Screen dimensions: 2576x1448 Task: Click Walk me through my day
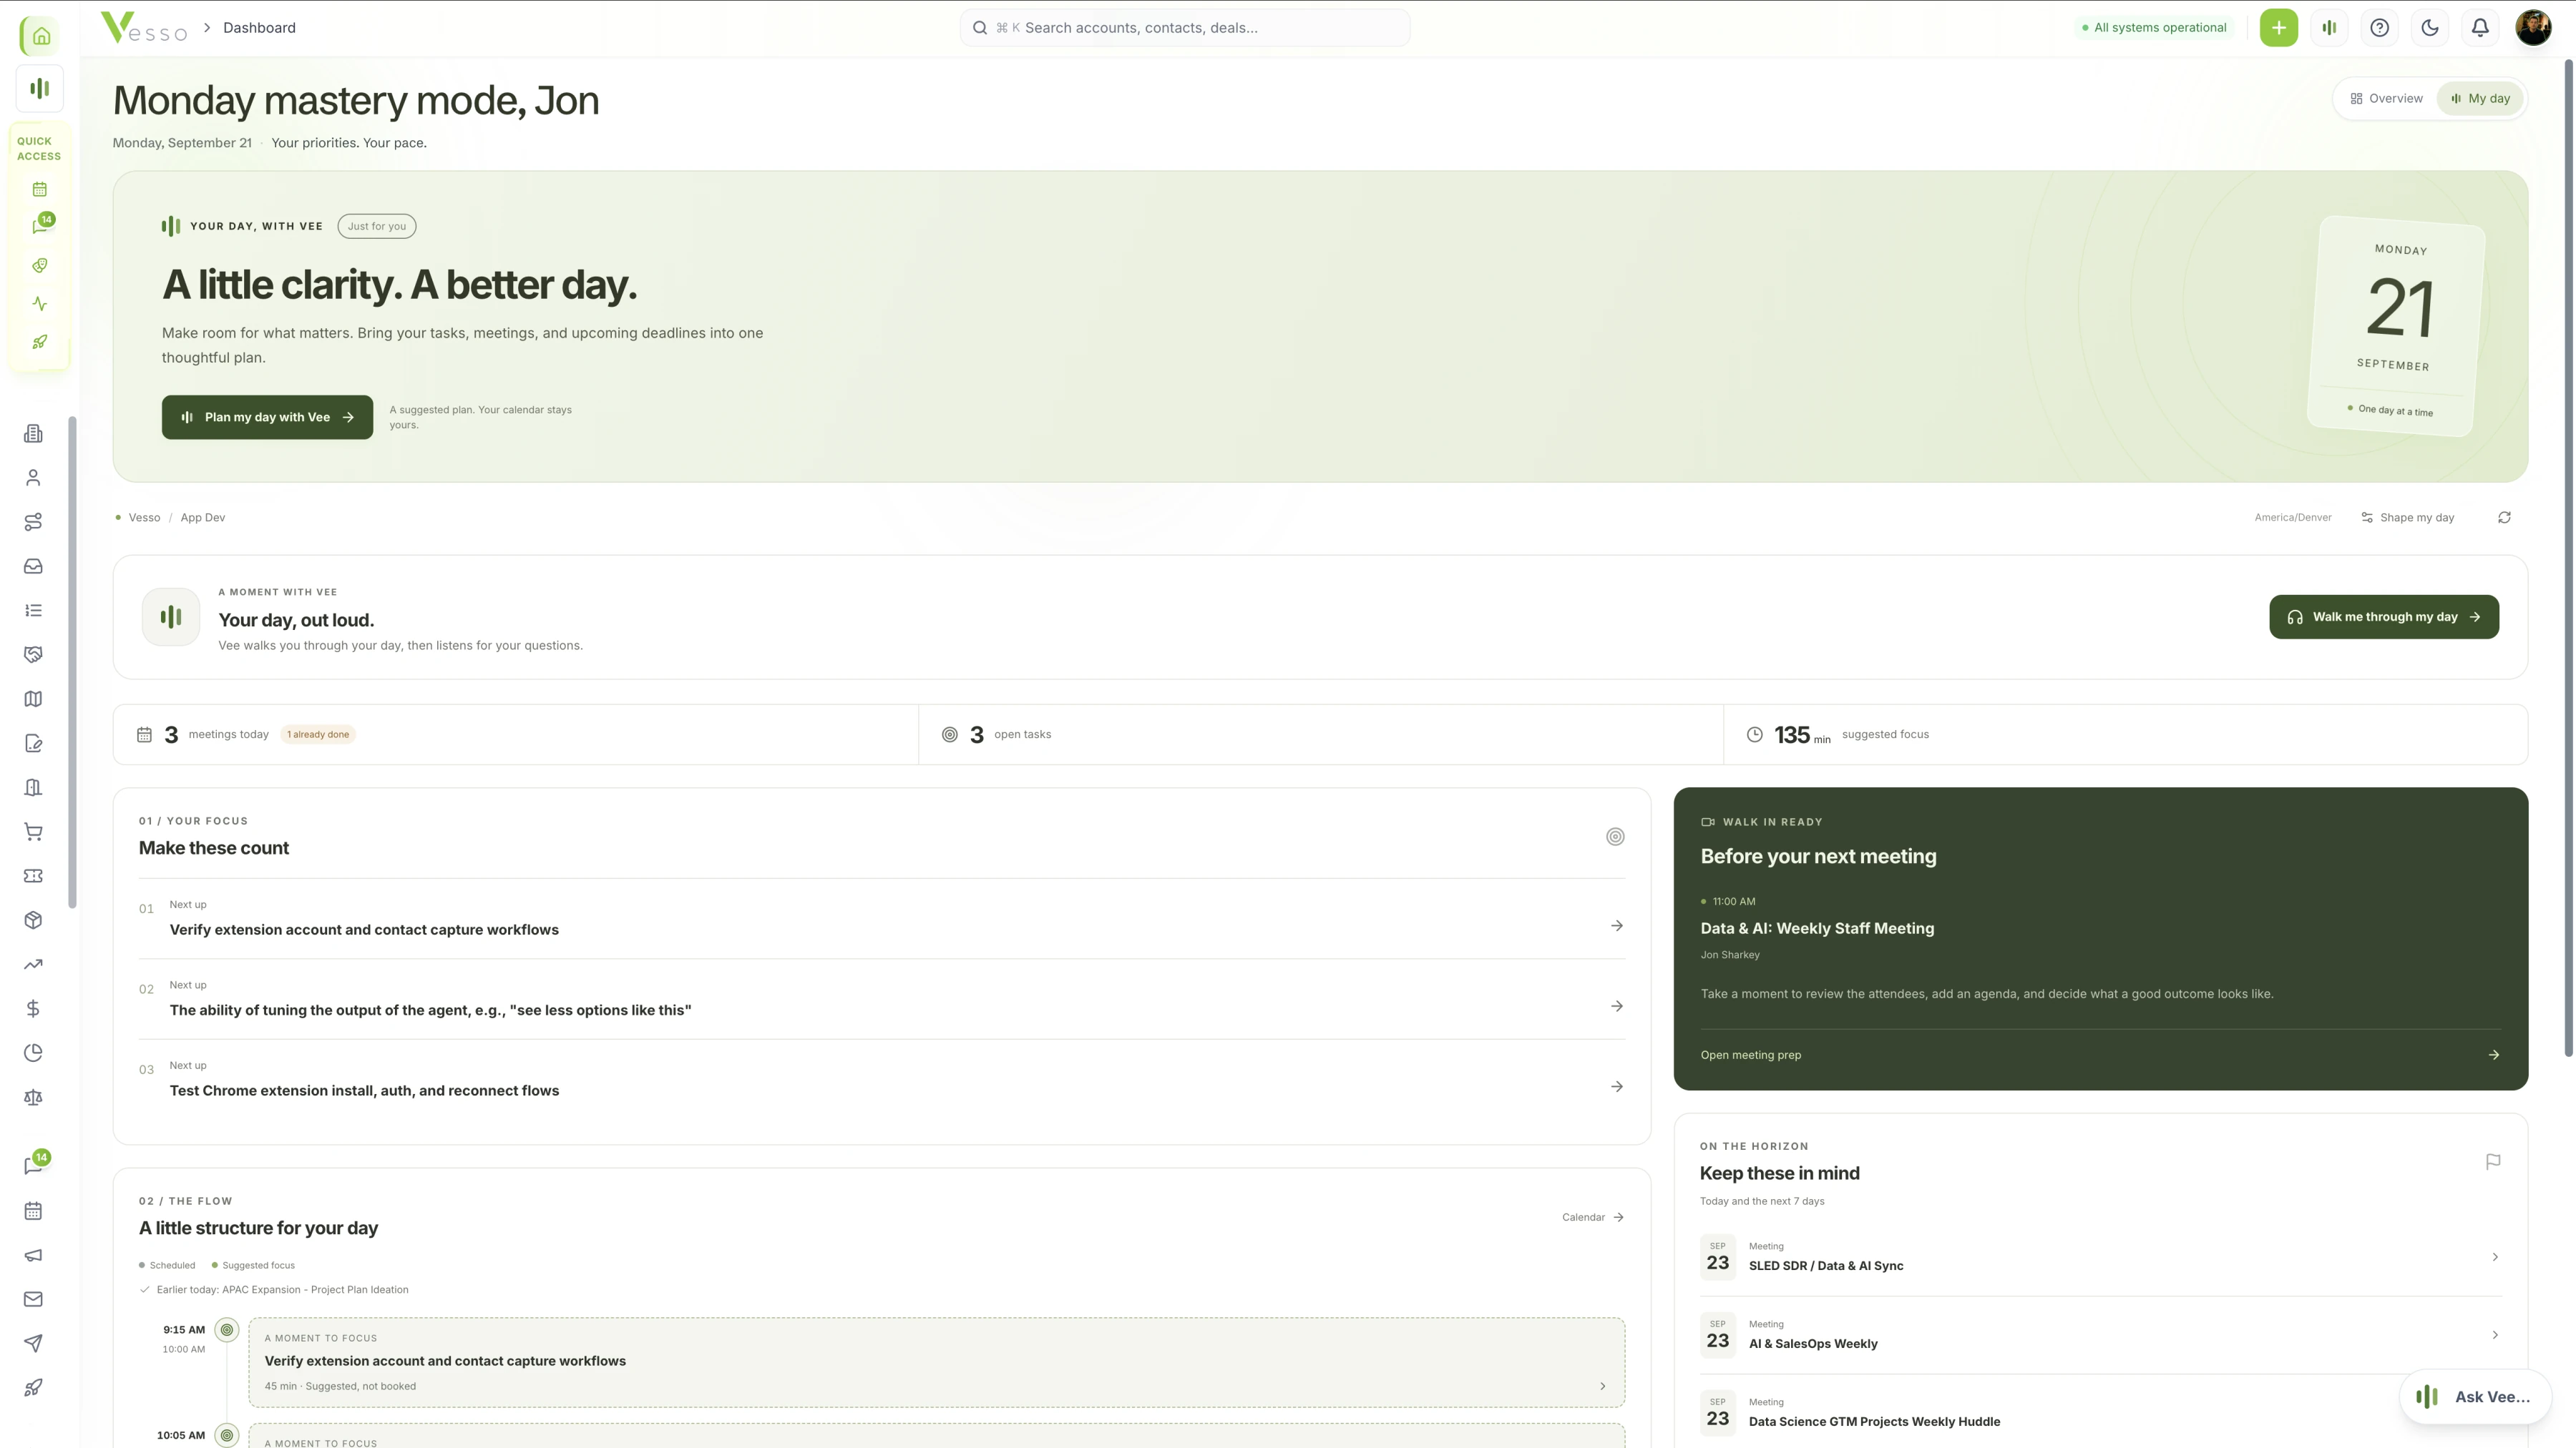tap(2384, 616)
